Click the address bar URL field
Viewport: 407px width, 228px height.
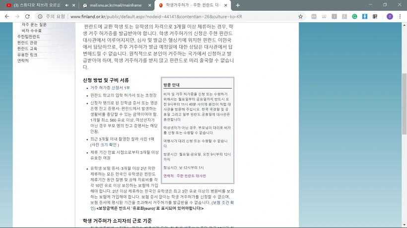point(156,16)
